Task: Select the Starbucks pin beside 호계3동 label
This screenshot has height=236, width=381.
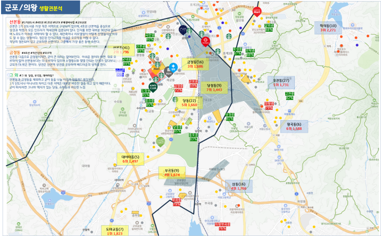Action: pyautogui.click(x=218, y=51)
